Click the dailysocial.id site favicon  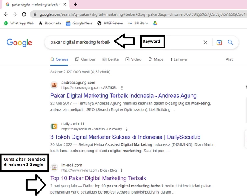54,126
